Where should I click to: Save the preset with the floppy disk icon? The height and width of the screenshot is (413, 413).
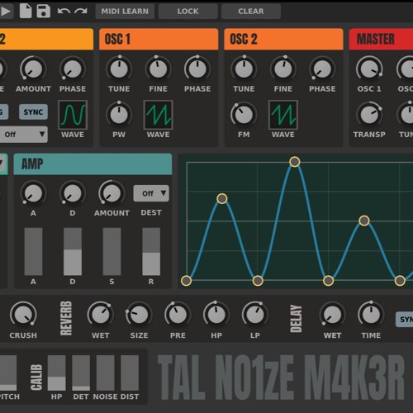click(x=44, y=12)
